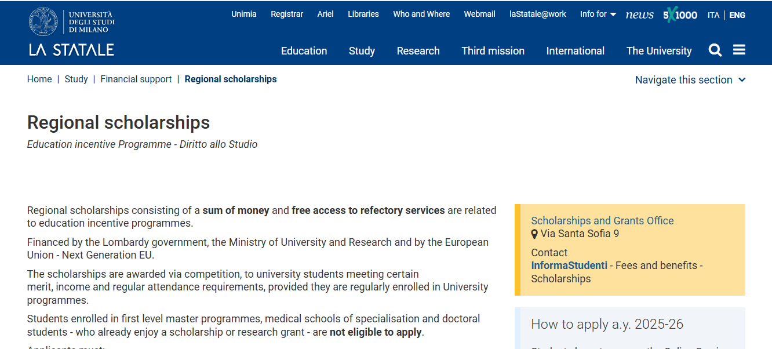Open the Education main menu
The image size is (772, 349).
304,51
